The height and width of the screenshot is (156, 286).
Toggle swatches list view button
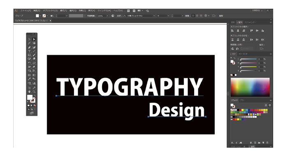(266, 105)
